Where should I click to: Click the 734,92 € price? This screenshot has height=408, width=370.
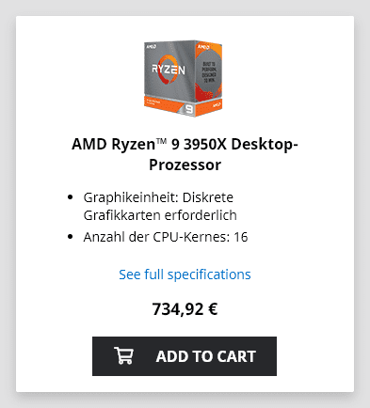pyautogui.click(x=185, y=309)
